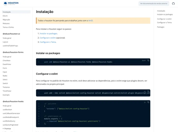The image size is (178, 132).
Task: Go to Migração sidebar item
Action: click(6, 20)
